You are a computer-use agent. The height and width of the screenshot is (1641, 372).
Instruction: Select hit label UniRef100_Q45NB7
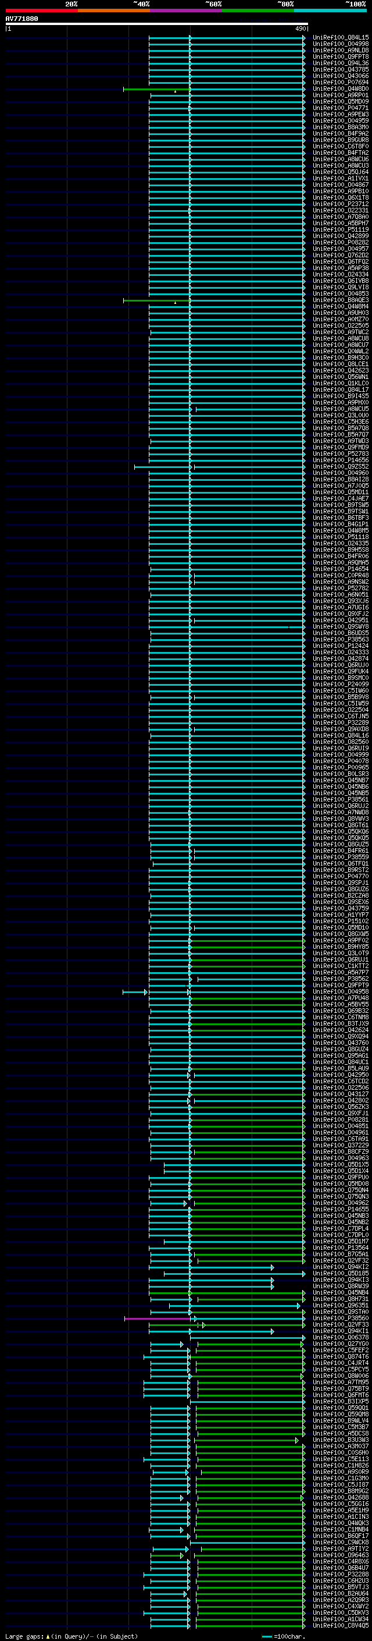(341, 781)
